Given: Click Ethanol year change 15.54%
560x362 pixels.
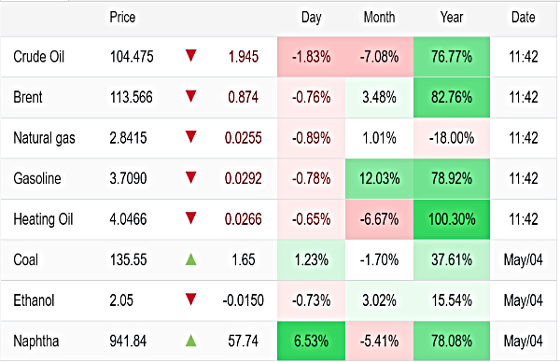Looking at the screenshot, I should [452, 300].
